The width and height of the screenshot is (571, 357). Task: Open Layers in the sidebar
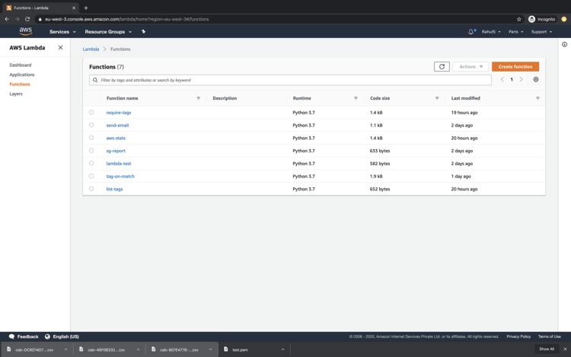point(16,94)
